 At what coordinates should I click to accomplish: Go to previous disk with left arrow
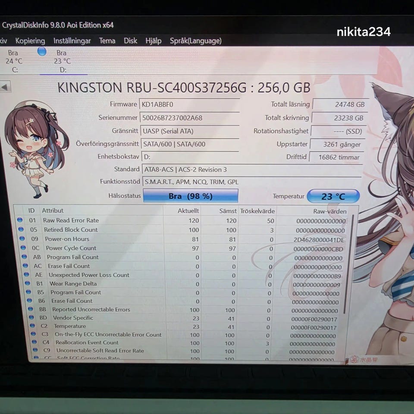[5, 87]
